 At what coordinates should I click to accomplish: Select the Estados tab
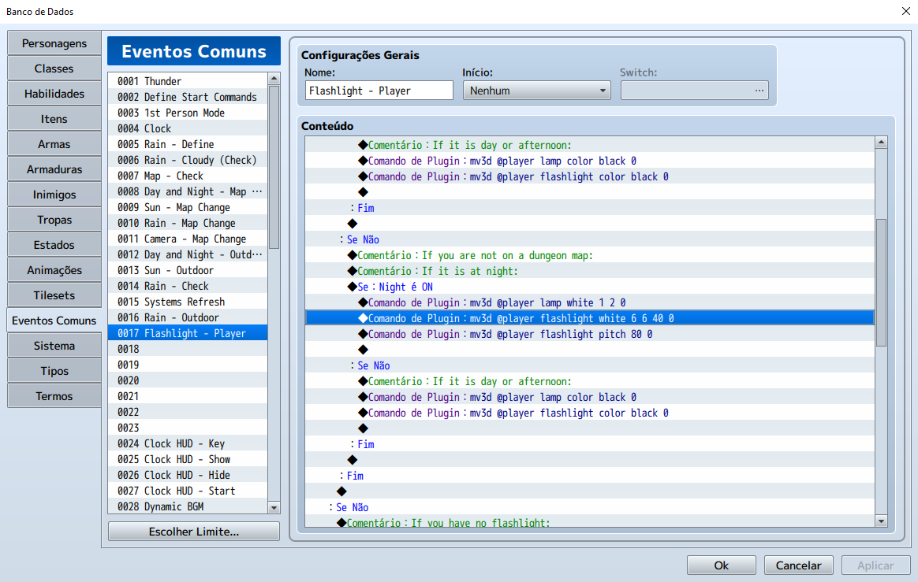click(x=54, y=244)
